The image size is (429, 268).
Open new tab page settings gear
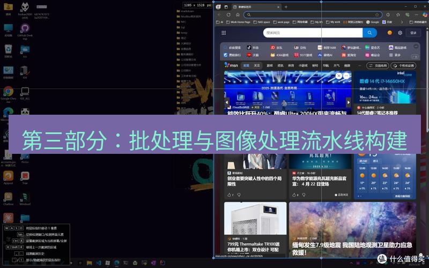pos(400,33)
